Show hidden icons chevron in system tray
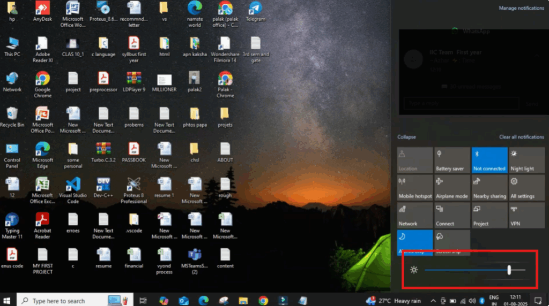The height and width of the screenshot is (306, 549). (x=433, y=301)
